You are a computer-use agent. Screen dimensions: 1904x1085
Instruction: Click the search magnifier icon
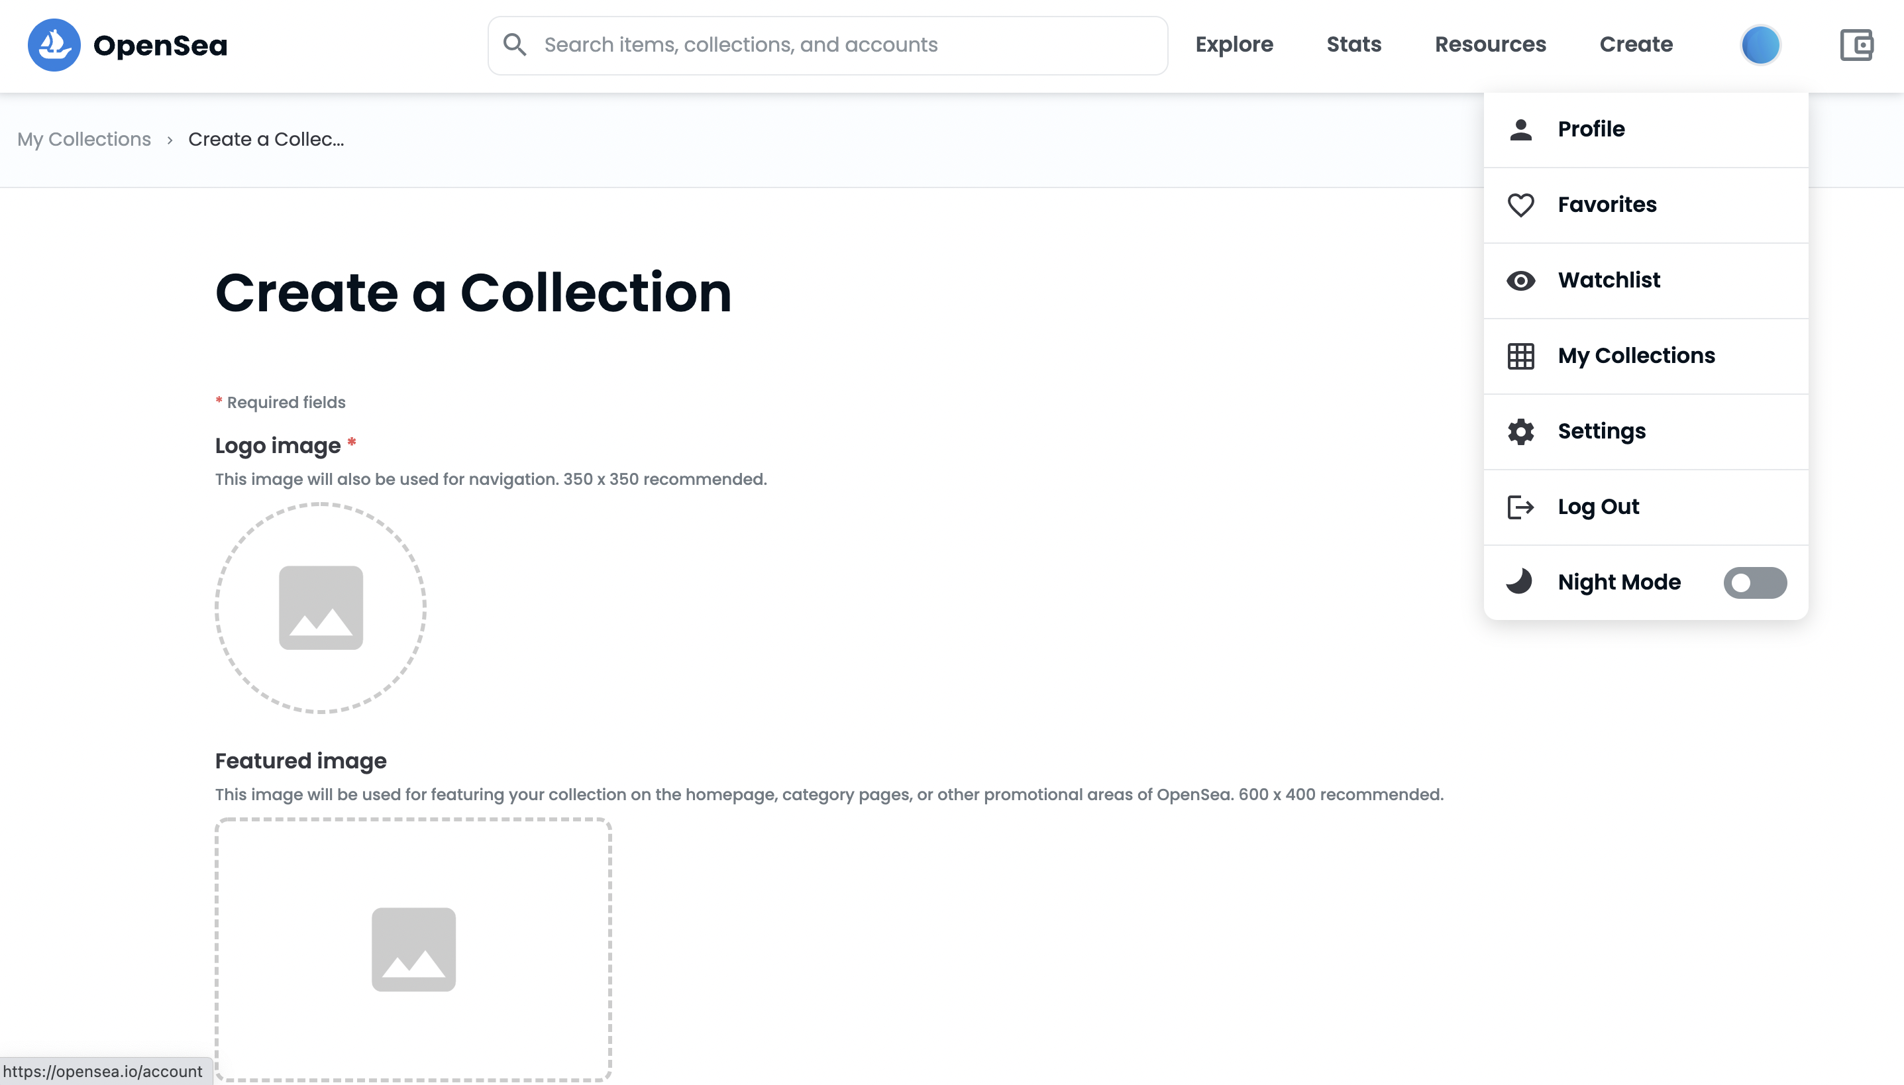click(x=514, y=45)
